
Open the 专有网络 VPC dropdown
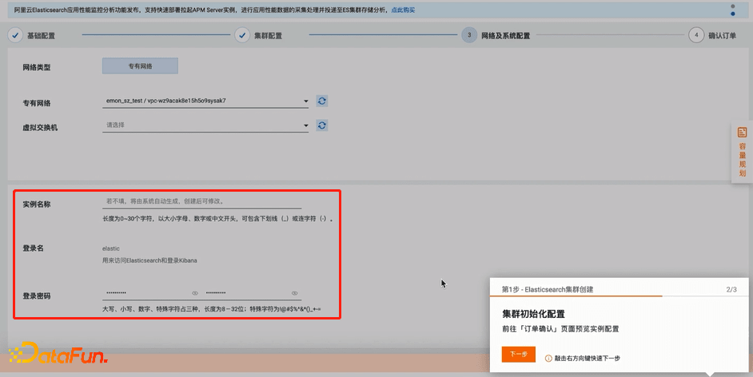pos(205,101)
